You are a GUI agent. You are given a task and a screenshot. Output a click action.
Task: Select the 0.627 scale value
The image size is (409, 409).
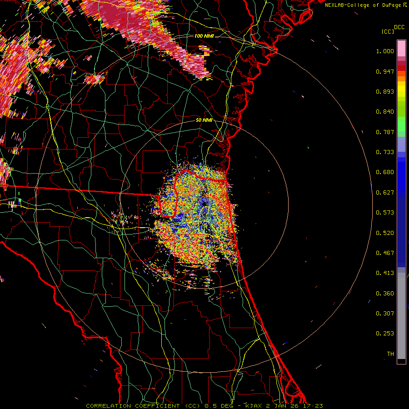(x=385, y=193)
